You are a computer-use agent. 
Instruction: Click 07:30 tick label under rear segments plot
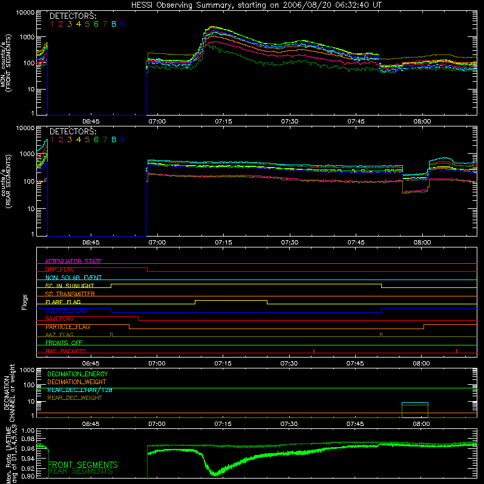click(x=290, y=243)
